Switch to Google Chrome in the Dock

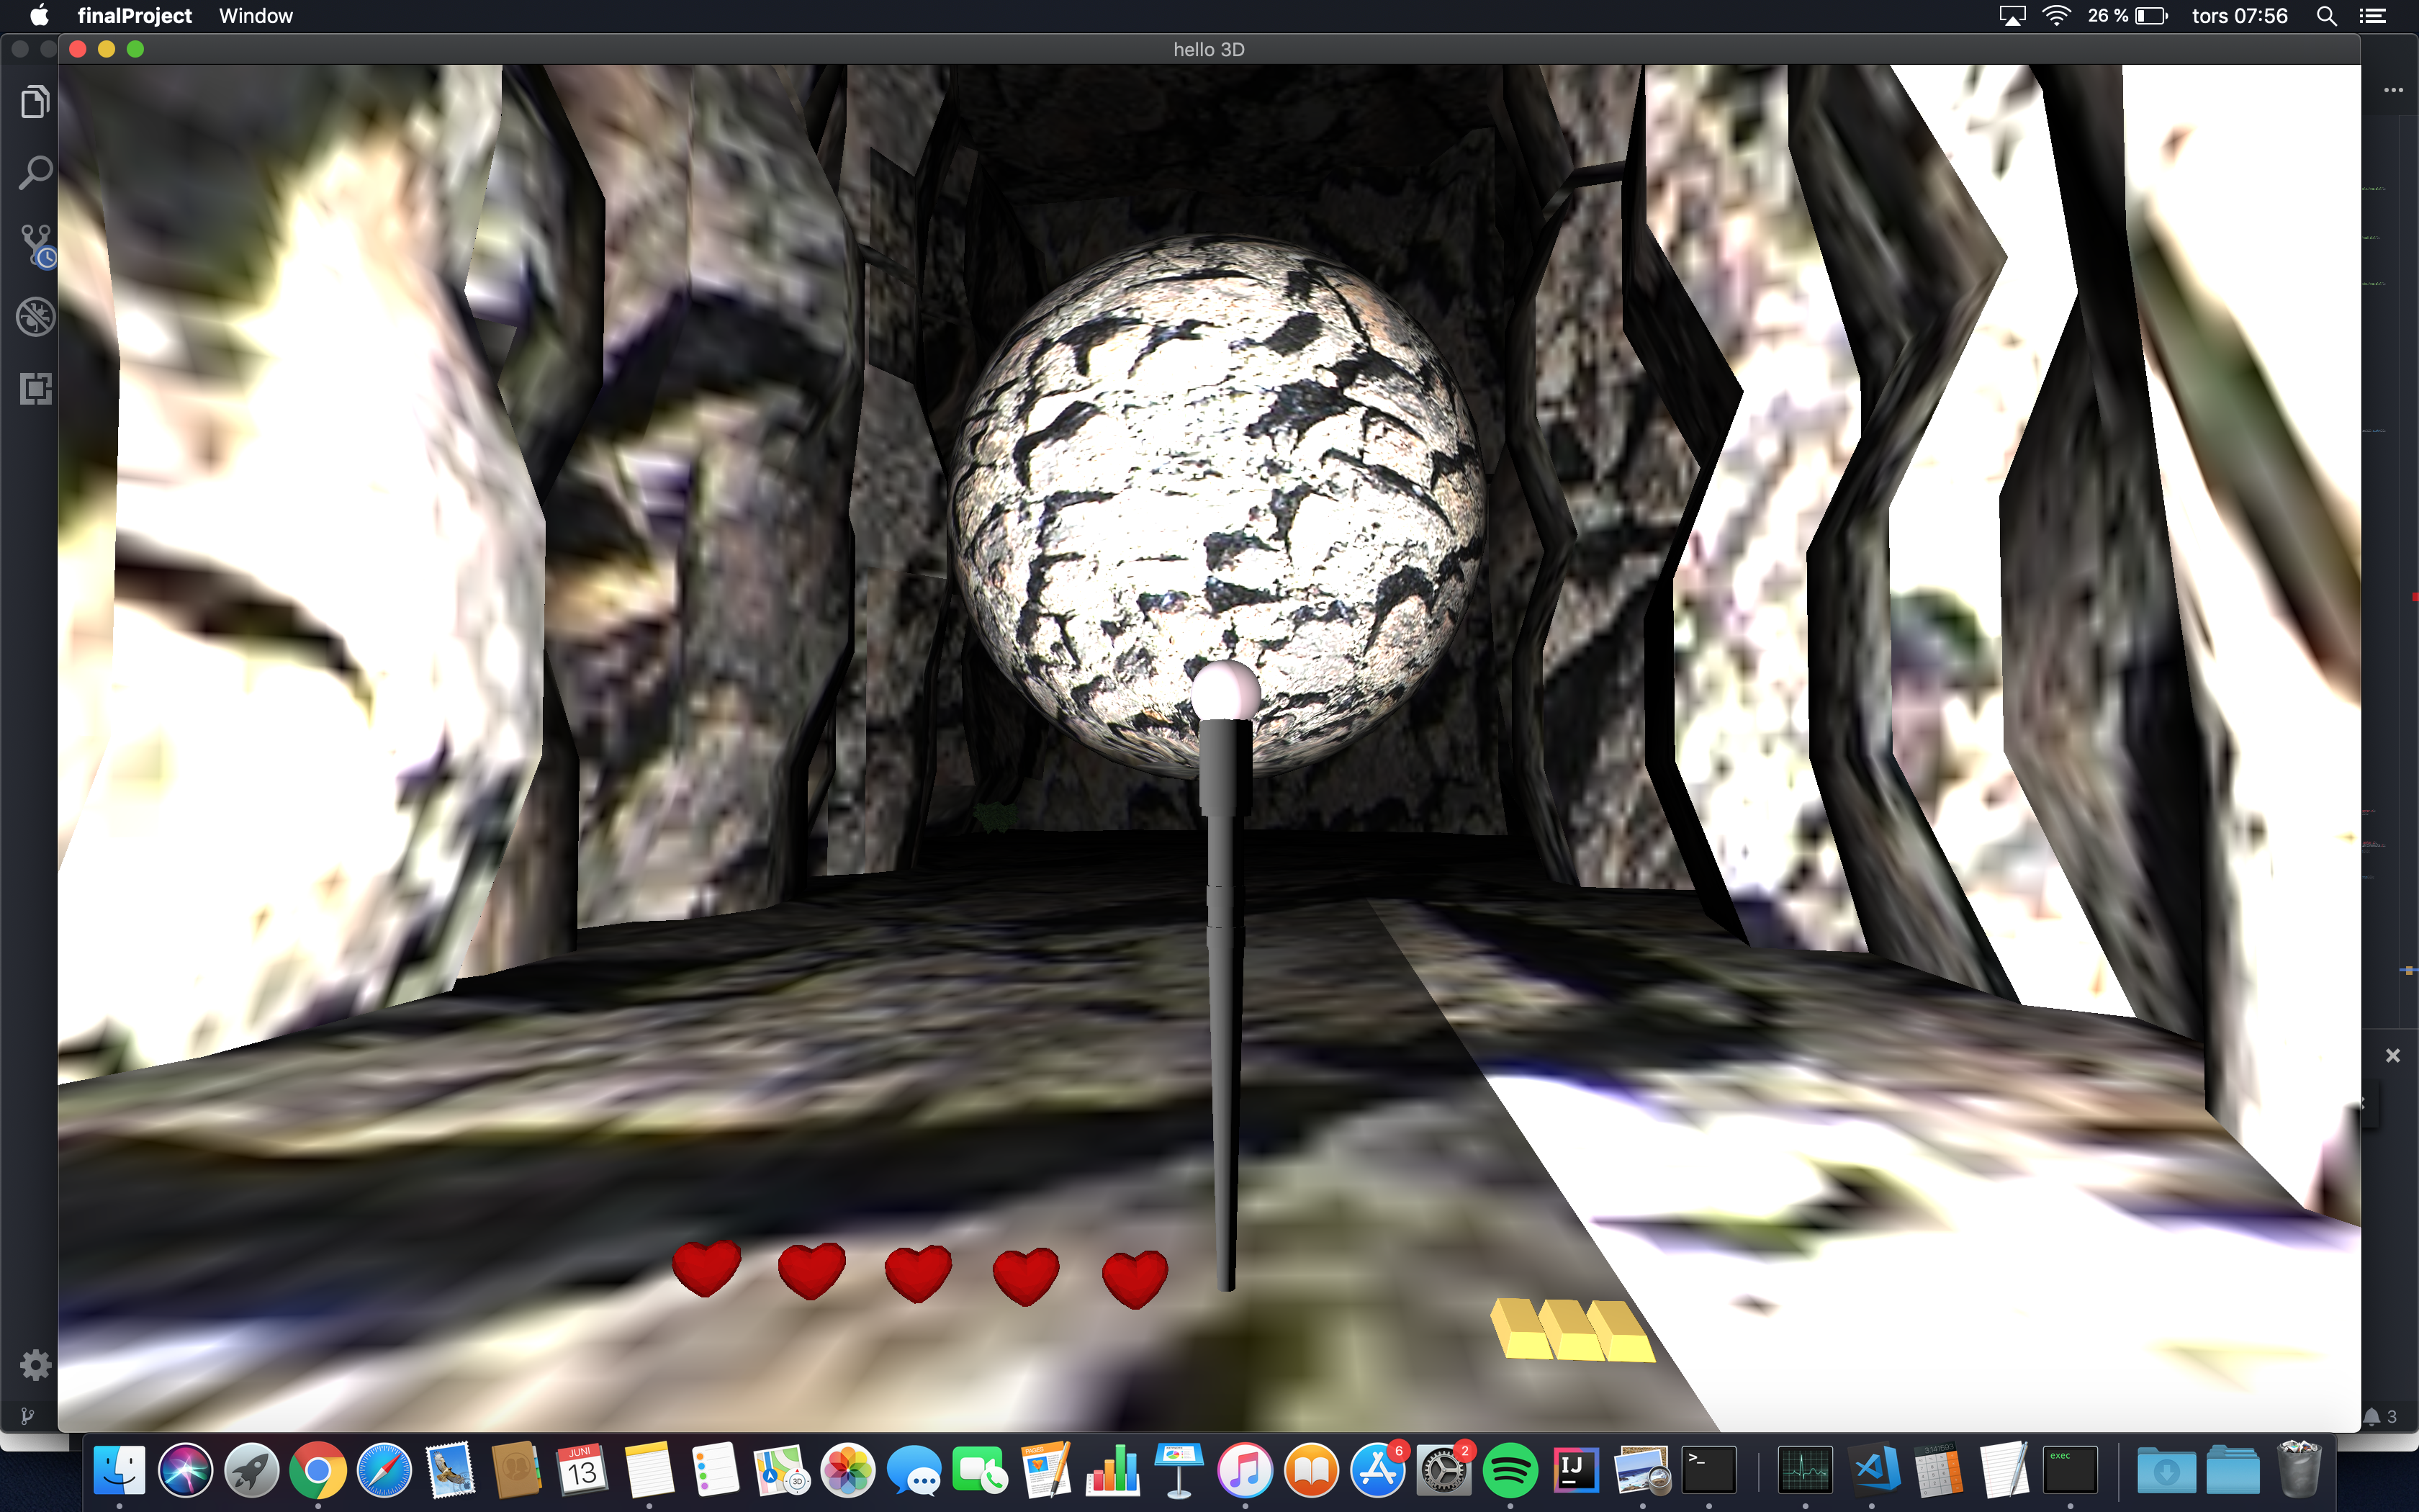point(318,1470)
